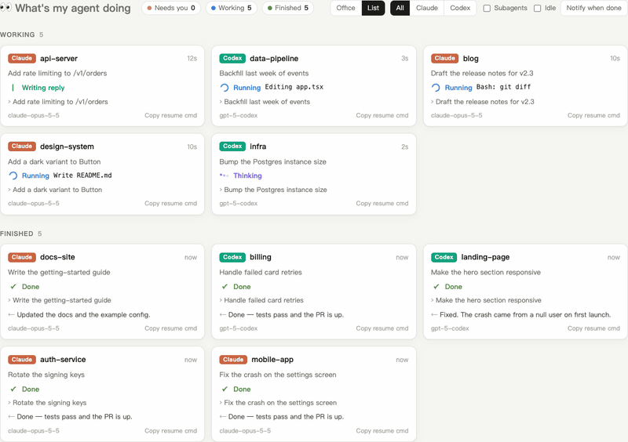Copy resume cmd for landing-page

coord(593,328)
